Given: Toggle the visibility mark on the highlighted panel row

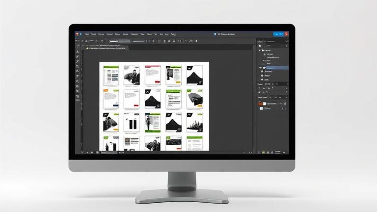Looking at the screenshot, I should (260, 68).
